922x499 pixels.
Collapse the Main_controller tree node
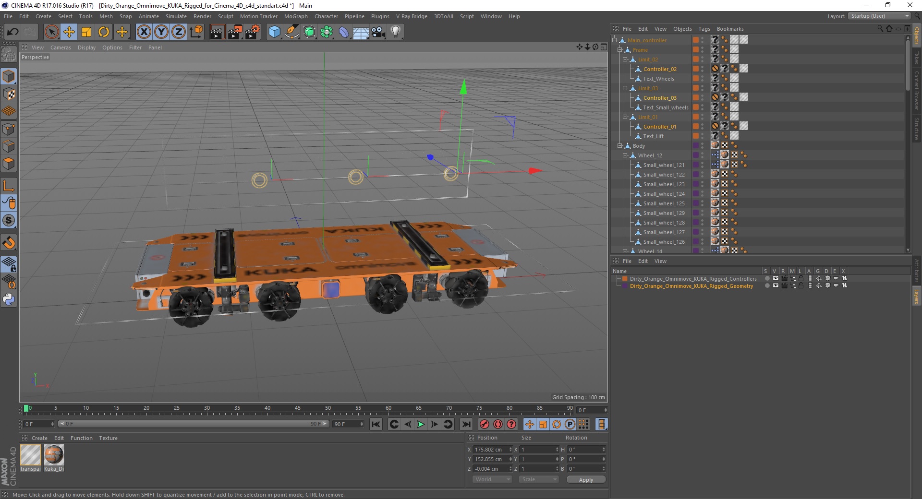click(x=614, y=40)
